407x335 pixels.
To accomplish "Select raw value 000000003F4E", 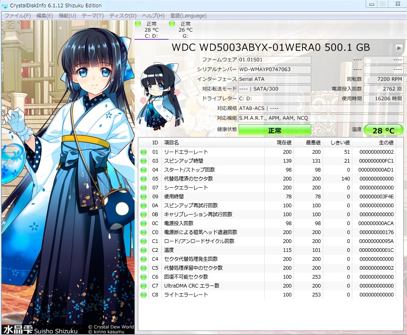I will pyautogui.click(x=376, y=197).
